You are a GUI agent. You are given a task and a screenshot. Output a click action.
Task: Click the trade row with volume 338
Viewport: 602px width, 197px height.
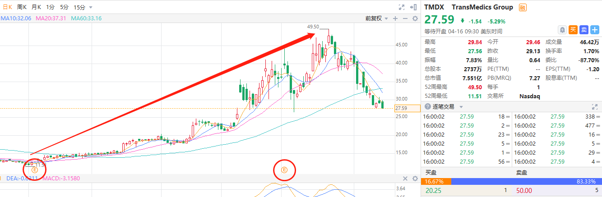[558, 116]
